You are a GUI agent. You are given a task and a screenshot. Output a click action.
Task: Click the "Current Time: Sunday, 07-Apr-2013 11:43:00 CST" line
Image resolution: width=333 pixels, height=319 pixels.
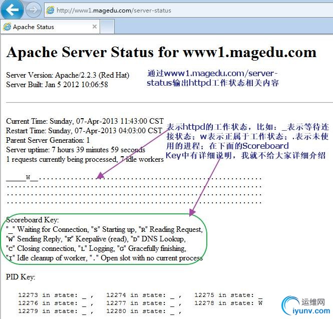click(x=85, y=121)
